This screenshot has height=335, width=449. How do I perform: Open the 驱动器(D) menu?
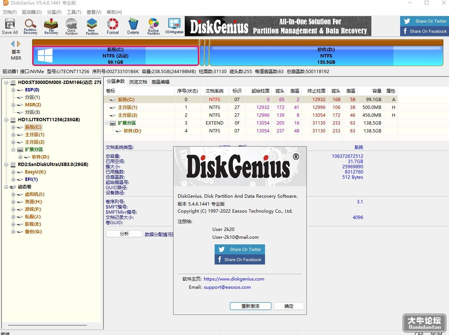[x=32, y=12]
